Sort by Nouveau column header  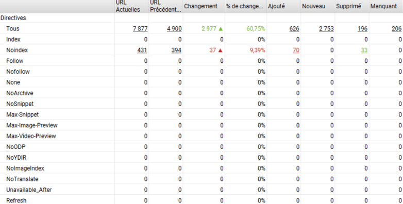point(318,6)
